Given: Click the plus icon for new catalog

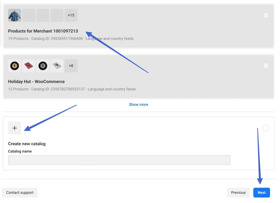Looking at the screenshot, I should (15, 128).
